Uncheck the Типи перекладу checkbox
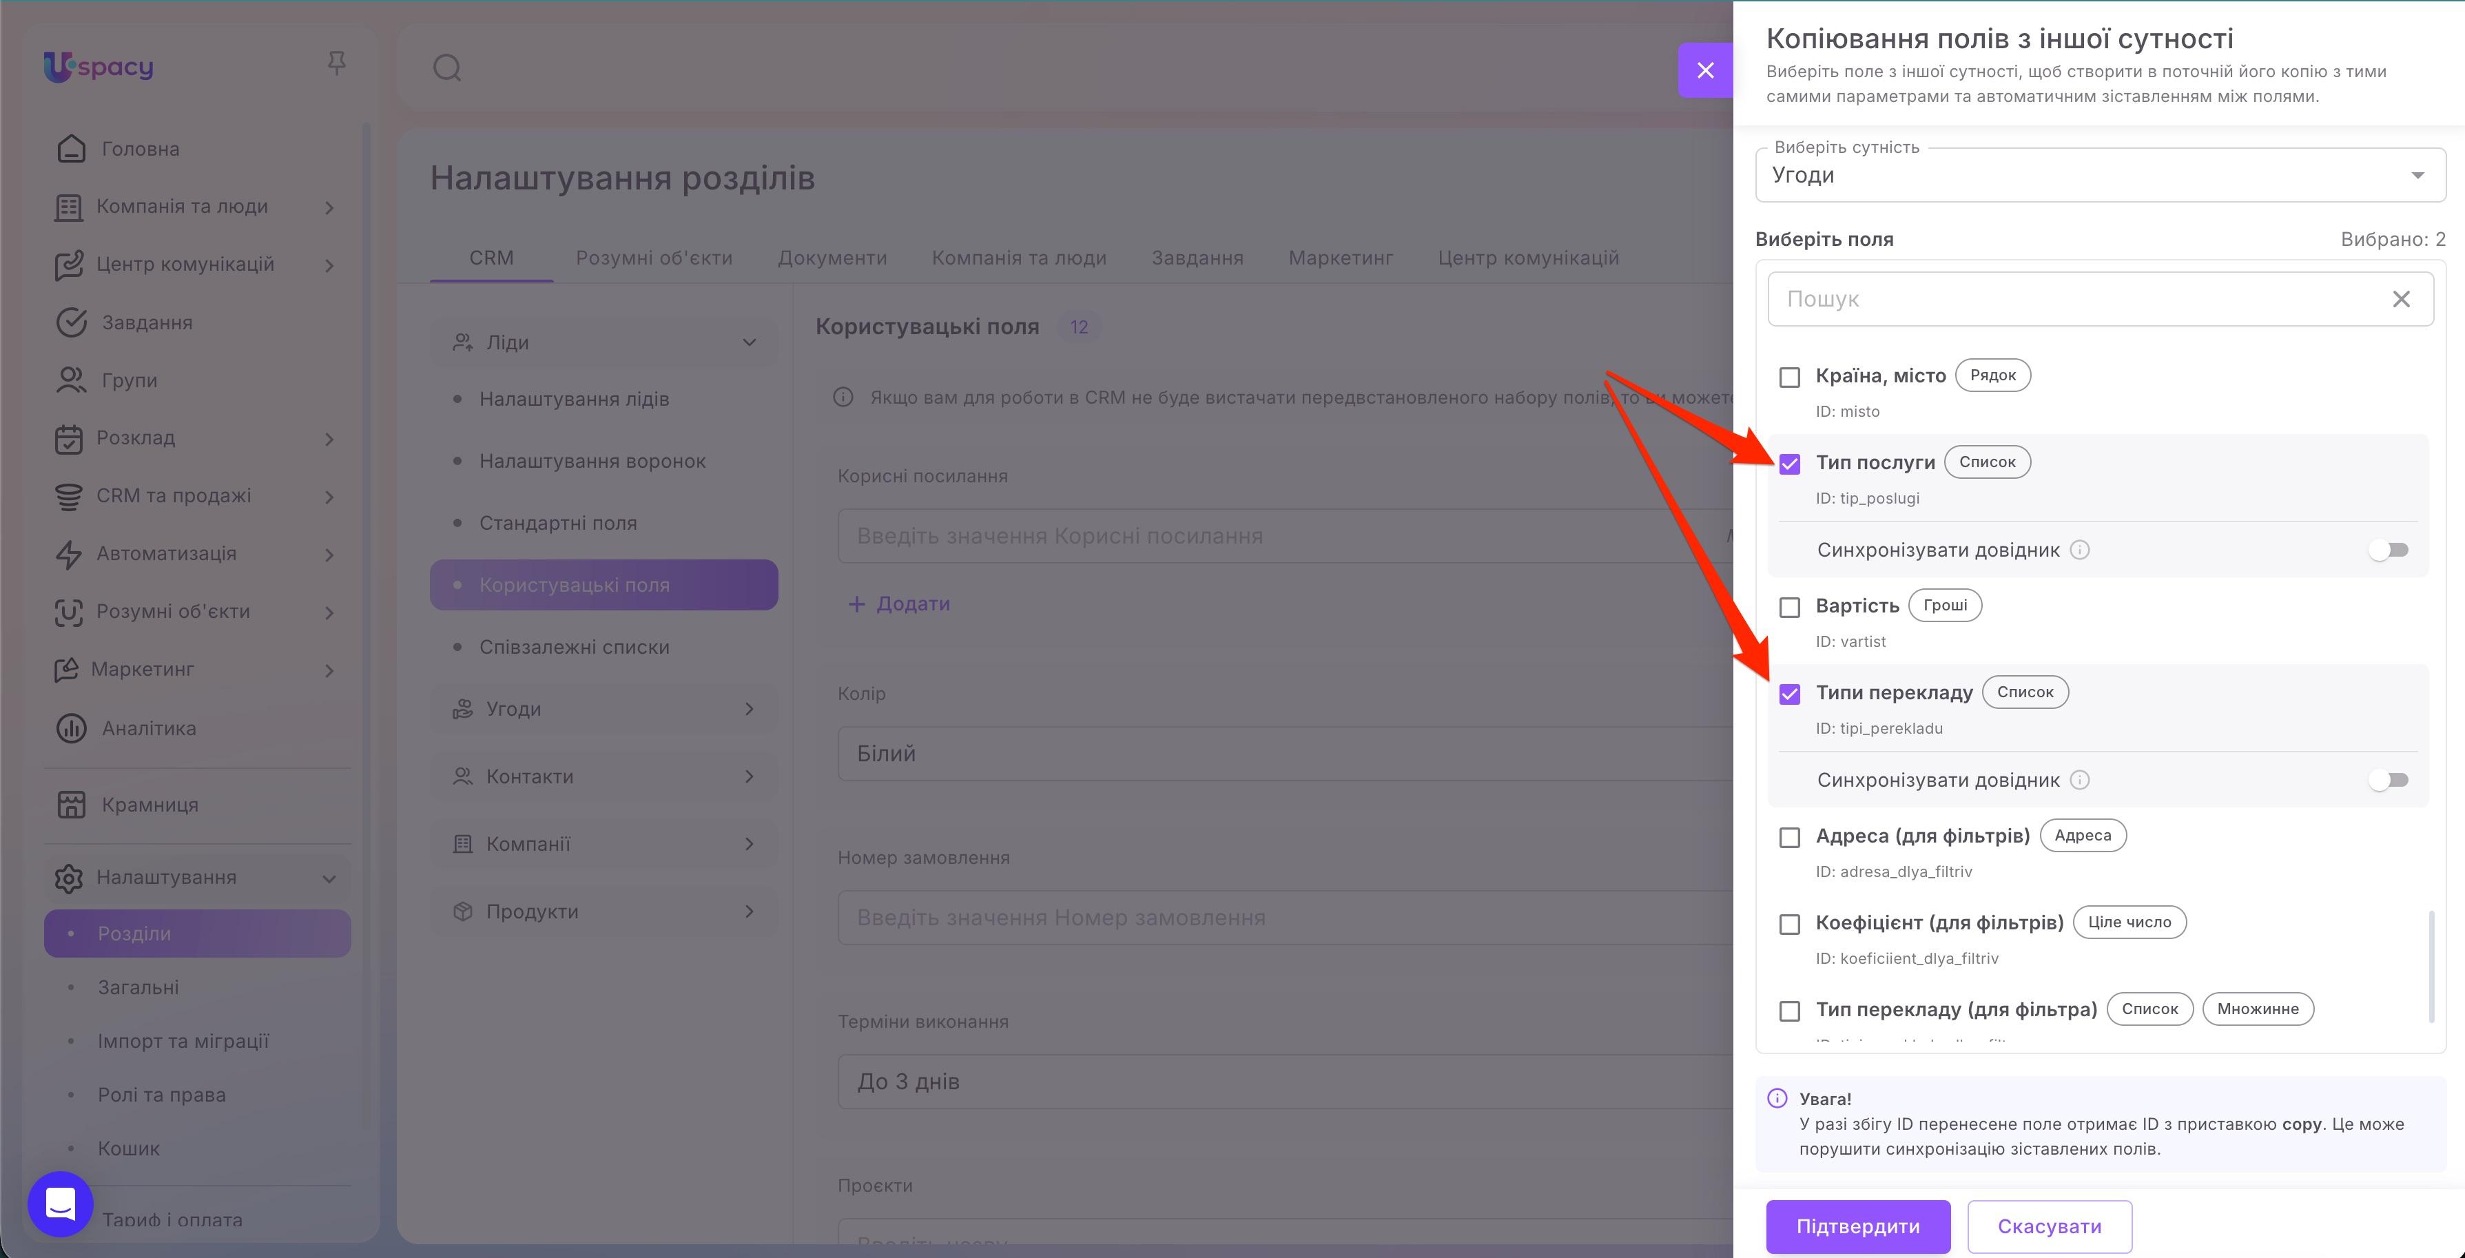The image size is (2465, 1258). point(1789,694)
